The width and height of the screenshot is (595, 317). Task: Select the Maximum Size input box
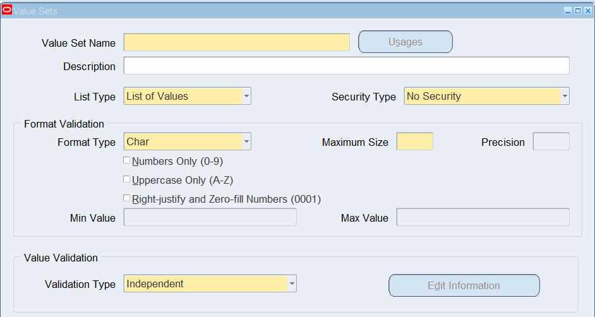[x=415, y=141]
